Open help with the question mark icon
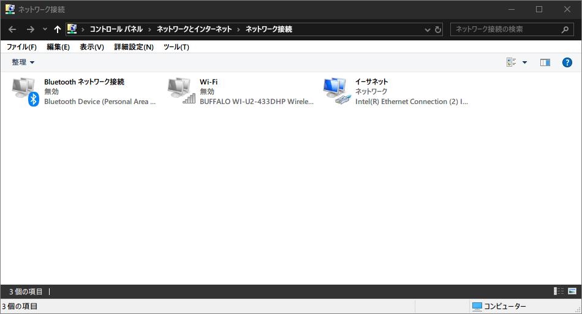 tap(567, 62)
